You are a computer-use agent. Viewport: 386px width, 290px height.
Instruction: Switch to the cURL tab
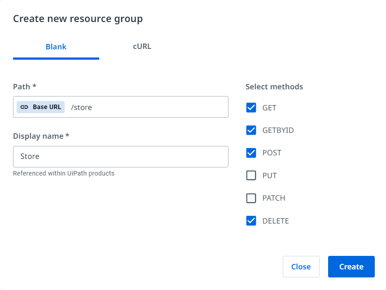click(142, 47)
